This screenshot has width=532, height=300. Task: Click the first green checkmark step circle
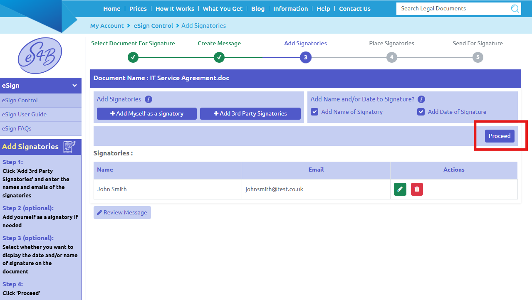coord(133,57)
